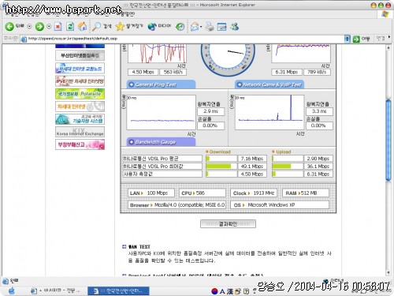Open the Korea Internet Exchange banner
The width and height of the screenshot is (394, 296).
[x=80, y=132]
